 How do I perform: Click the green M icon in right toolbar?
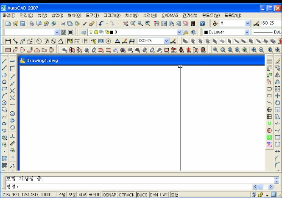click(x=269, y=124)
